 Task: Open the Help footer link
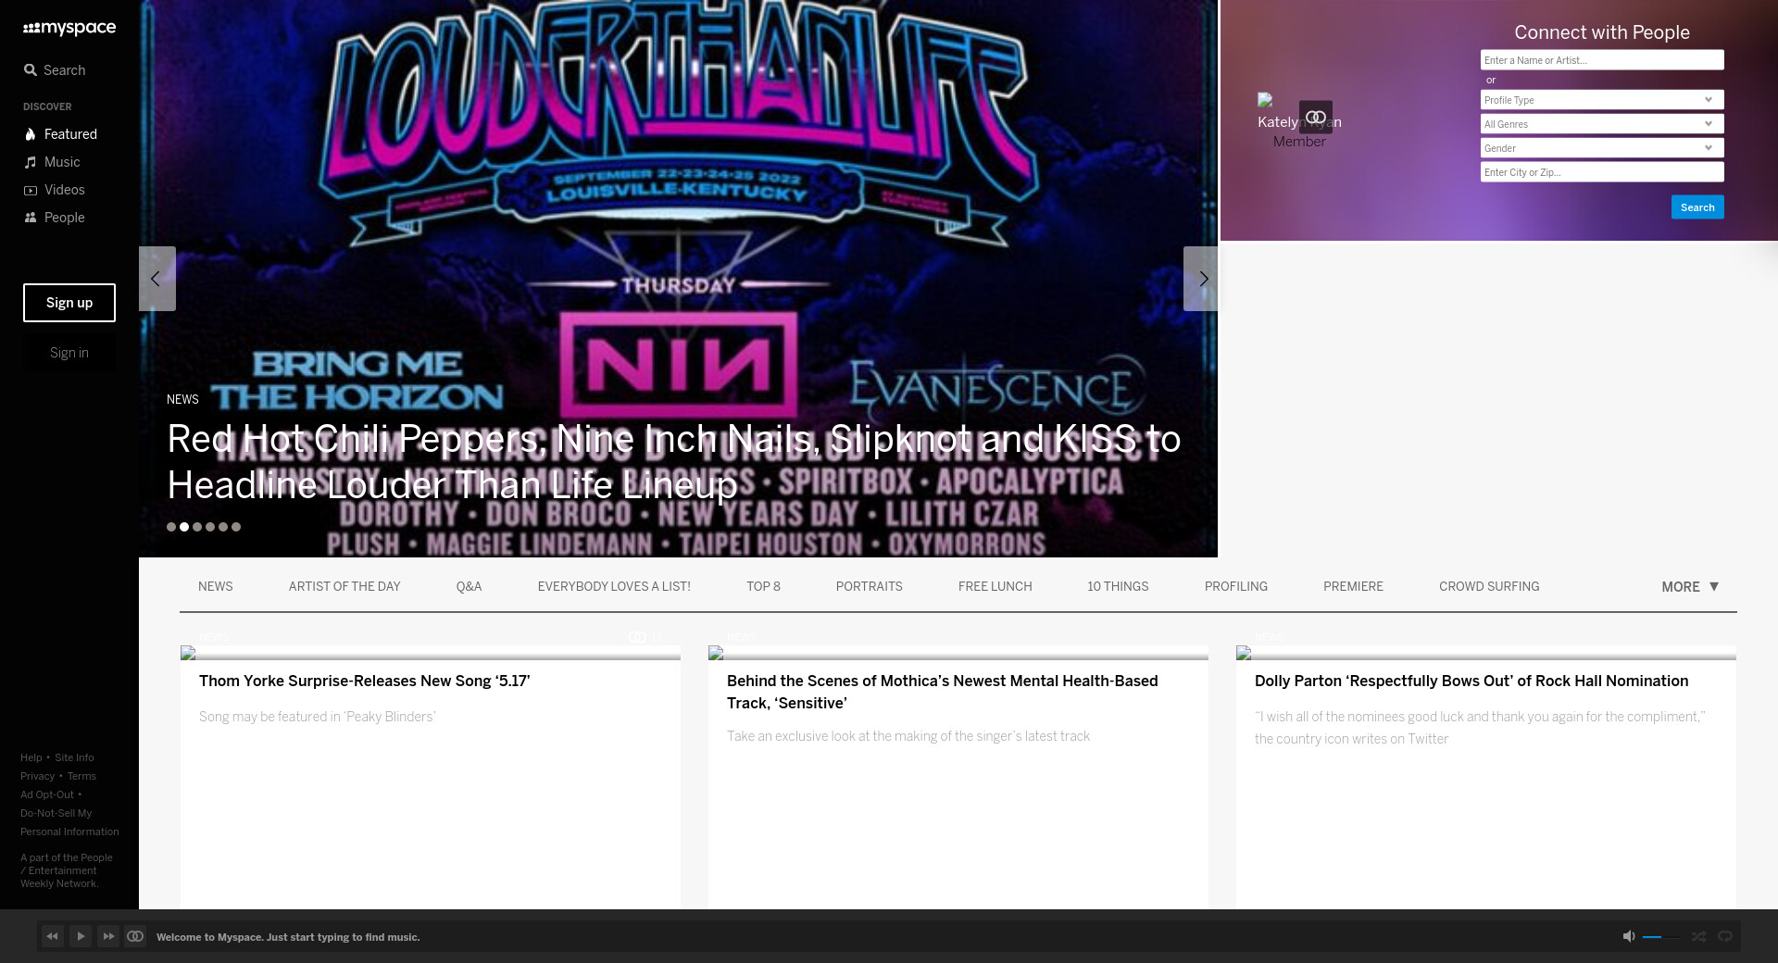[31, 757]
